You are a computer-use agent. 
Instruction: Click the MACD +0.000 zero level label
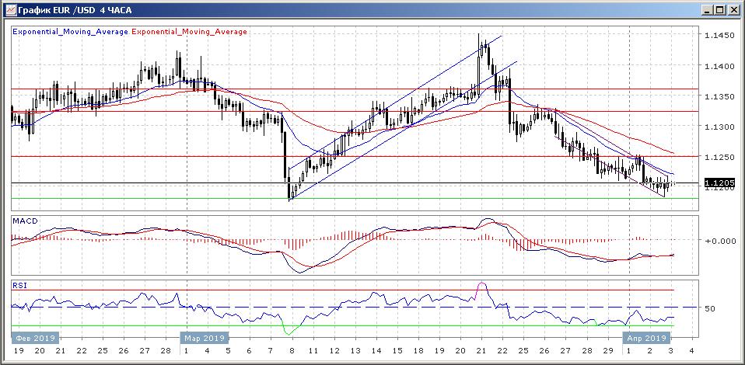[719, 241]
